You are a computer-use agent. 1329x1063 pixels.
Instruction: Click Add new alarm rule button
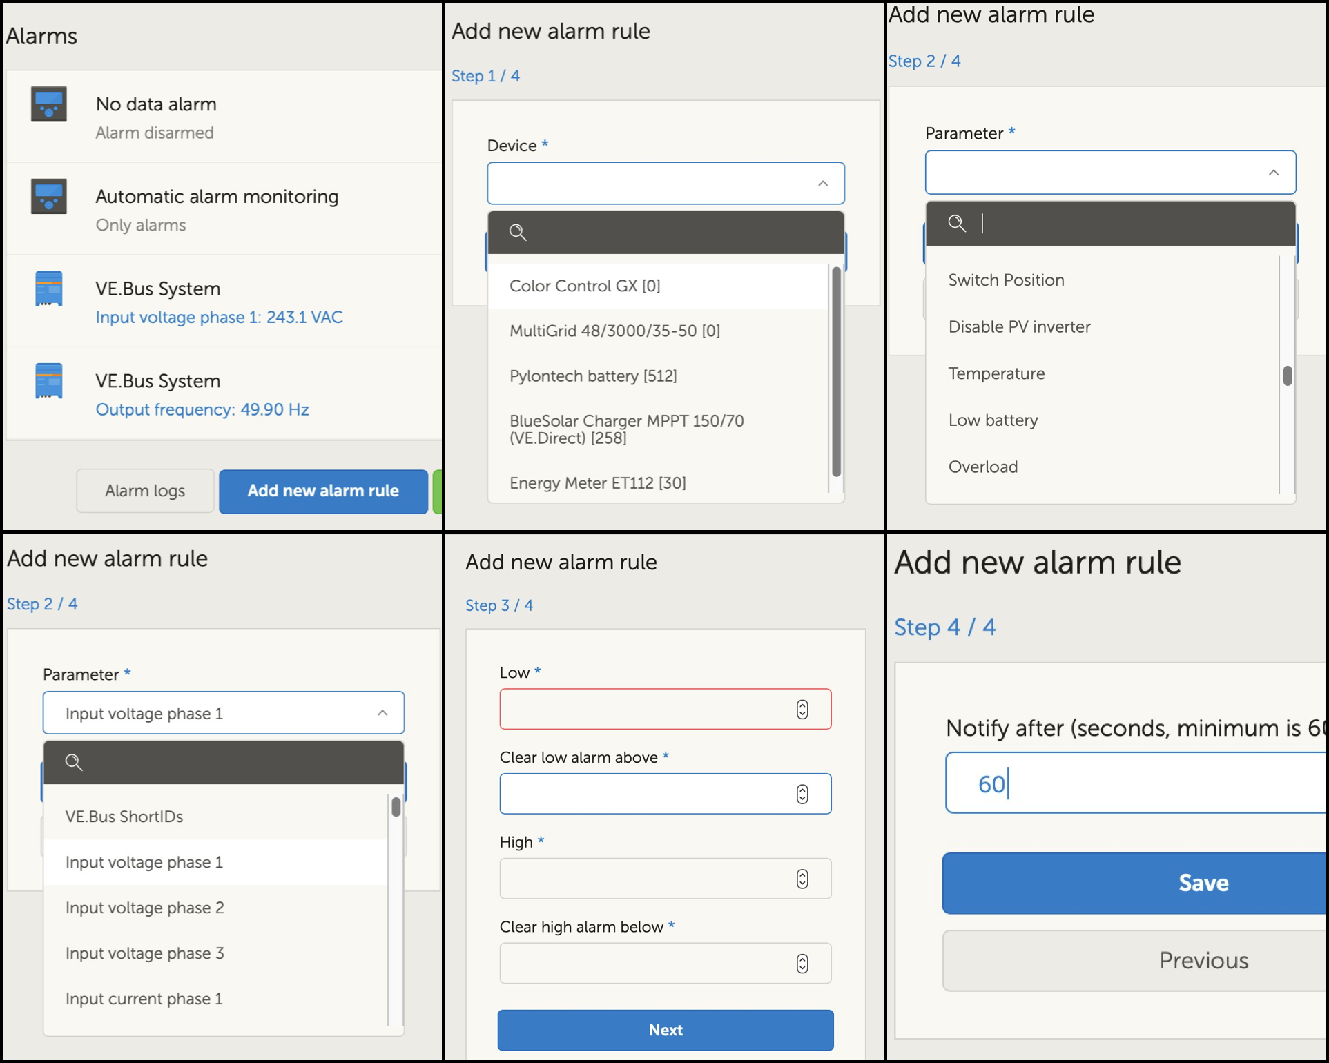click(323, 491)
